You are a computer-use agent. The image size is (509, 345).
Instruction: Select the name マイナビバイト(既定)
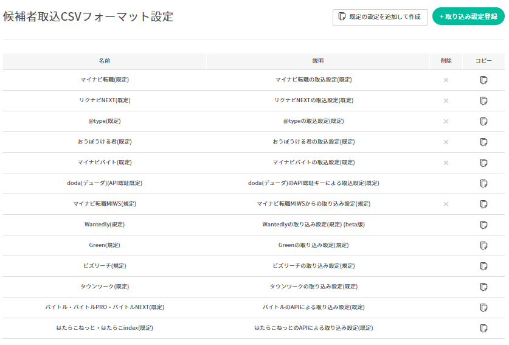point(105,162)
